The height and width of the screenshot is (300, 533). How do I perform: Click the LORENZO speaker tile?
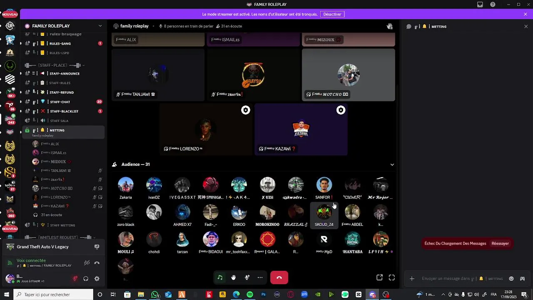206,129
